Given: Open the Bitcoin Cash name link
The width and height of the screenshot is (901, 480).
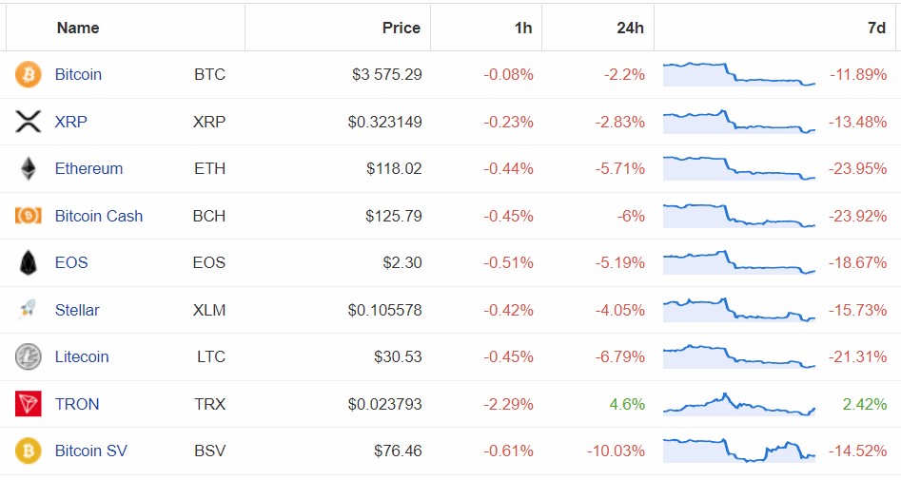Looking at the screenshot, I should click(x=99, y=216).
